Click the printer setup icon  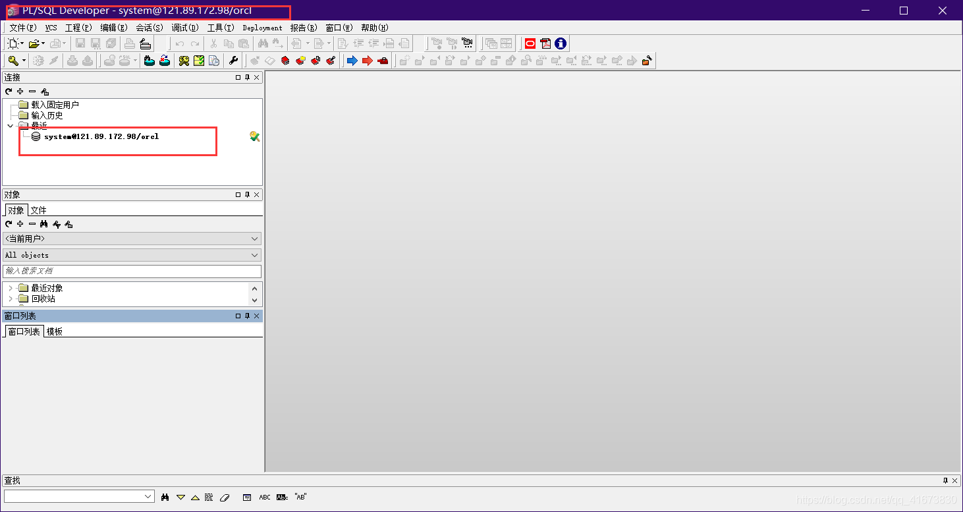(x=146, y=43)
